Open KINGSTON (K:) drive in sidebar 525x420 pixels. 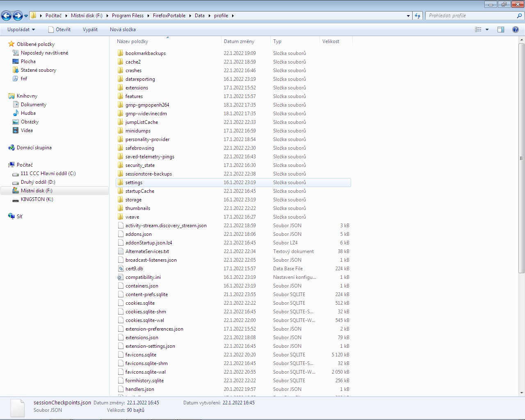coord(37,199)
